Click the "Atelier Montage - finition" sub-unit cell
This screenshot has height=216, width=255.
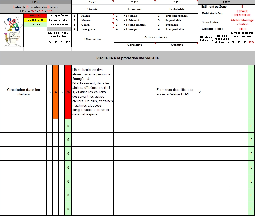[x=242, y=22]
